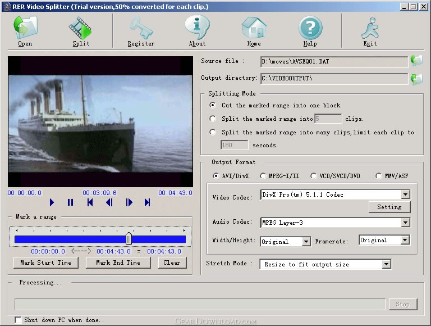Browse for output directory folder icon
The width and height of the screenshot is (431, 326).
(x=416, y=79)
